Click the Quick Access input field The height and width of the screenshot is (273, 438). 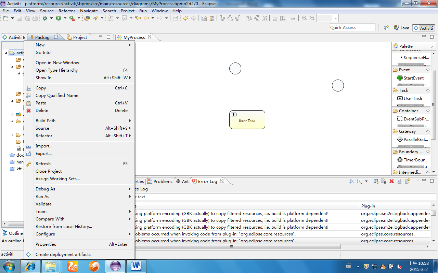[x=352, y=28]
